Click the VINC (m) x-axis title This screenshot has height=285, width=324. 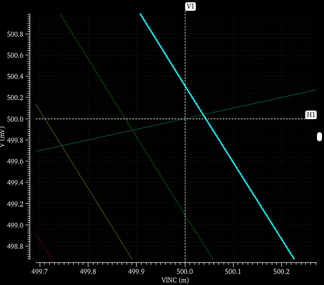(x=175, y=280)
